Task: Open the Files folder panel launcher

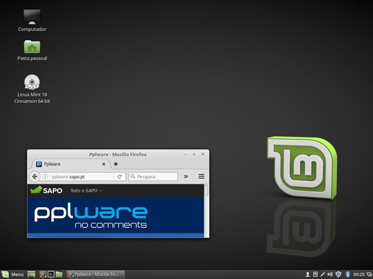Action: (59, 274)
